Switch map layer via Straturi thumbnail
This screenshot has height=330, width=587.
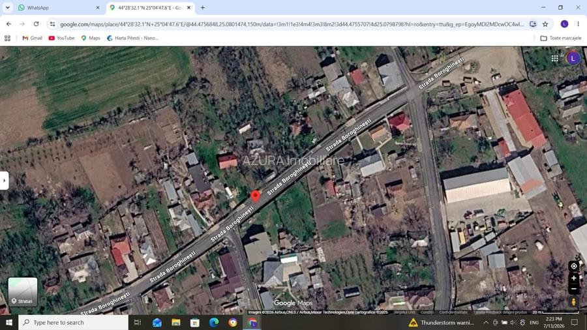[x=22, y=292]
